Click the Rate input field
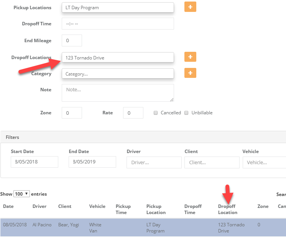 click(x=133, y=113)
